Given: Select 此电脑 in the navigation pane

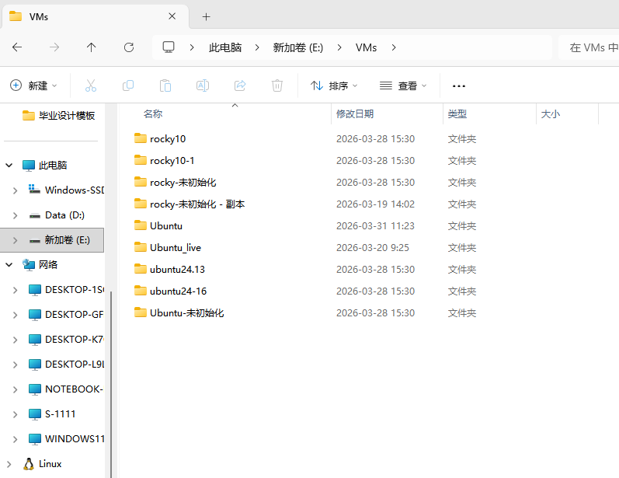Looking at the screenshot, I should tap(53, 165).
